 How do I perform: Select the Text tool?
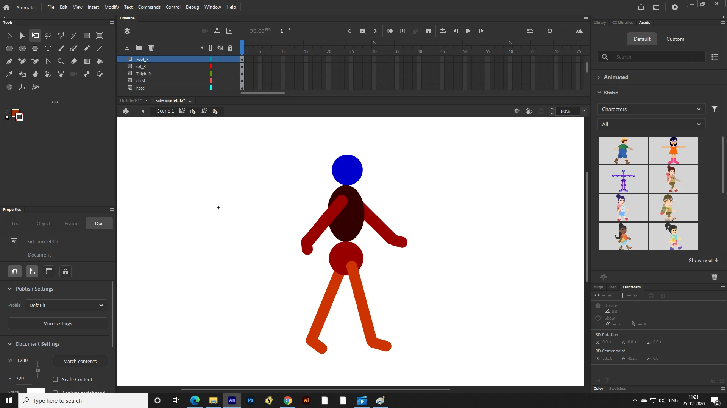(x=48, y=48)
